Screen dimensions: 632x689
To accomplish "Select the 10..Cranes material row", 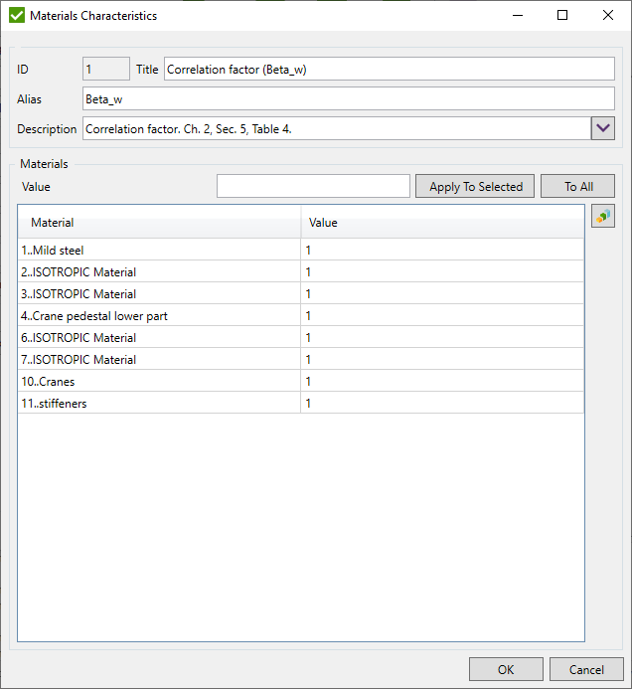I will (x=159, y=382).
